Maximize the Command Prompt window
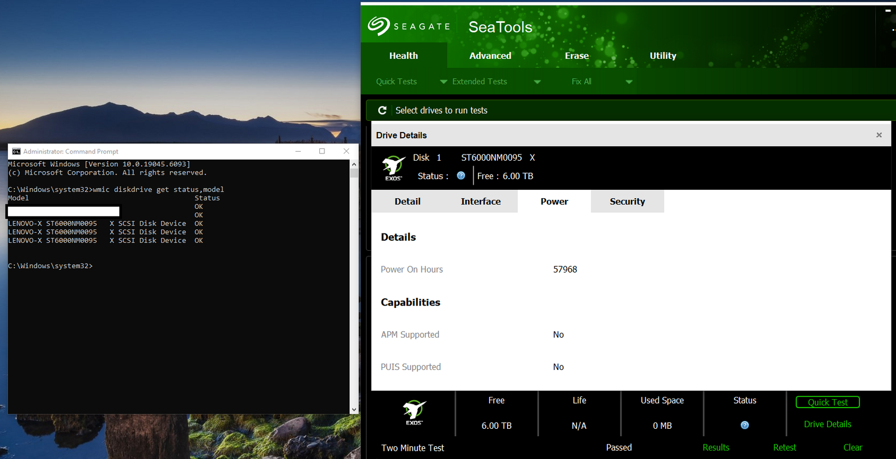Viewport: 896px width, 459px height. tap(322, 151)
